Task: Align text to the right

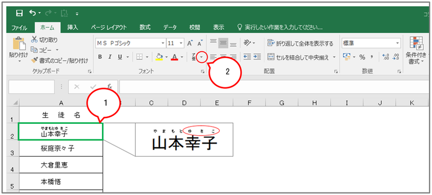Action: (x=233, y=57)
